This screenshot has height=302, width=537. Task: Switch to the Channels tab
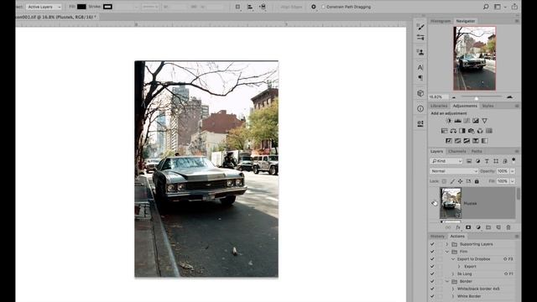point(457,151)
